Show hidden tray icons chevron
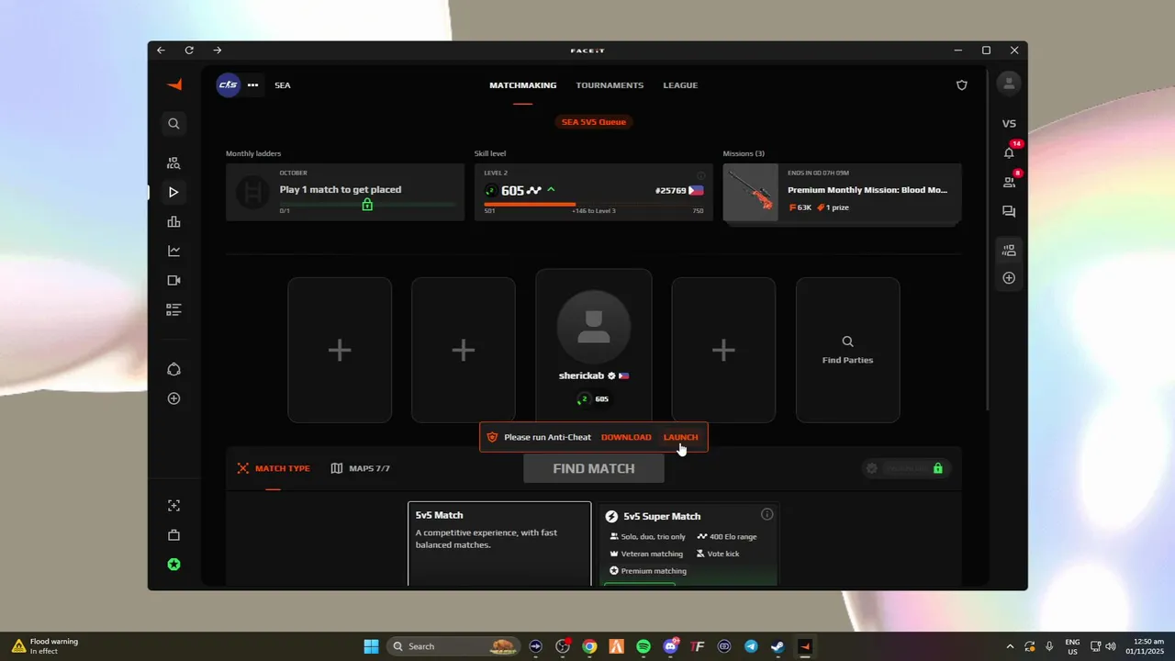 coord(1010,646)
